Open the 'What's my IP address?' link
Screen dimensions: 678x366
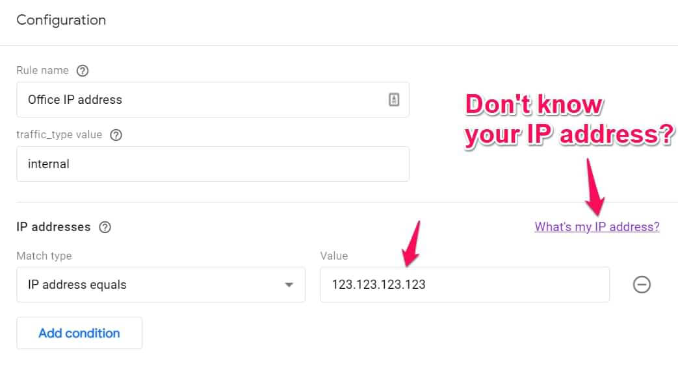point(597,226)
